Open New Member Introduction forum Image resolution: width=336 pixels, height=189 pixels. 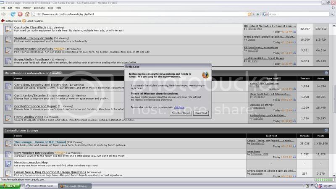[x=34, y=153]
